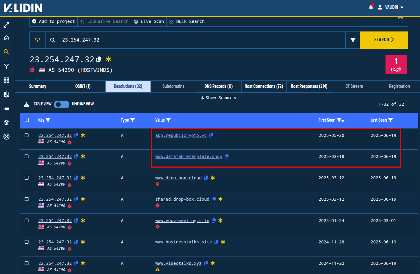Screen dimensions: 420x274
Task: Click the Validin logo
Action: [23, 7]
